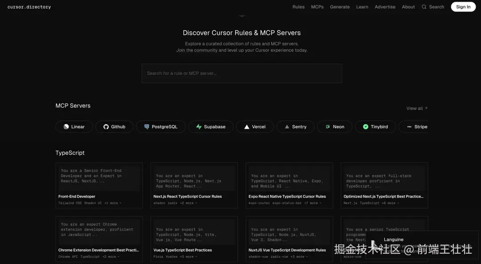Click the Vite, Vue.js prompt preview
This screenshot has height=264, width=481.
tap(194, 231)
